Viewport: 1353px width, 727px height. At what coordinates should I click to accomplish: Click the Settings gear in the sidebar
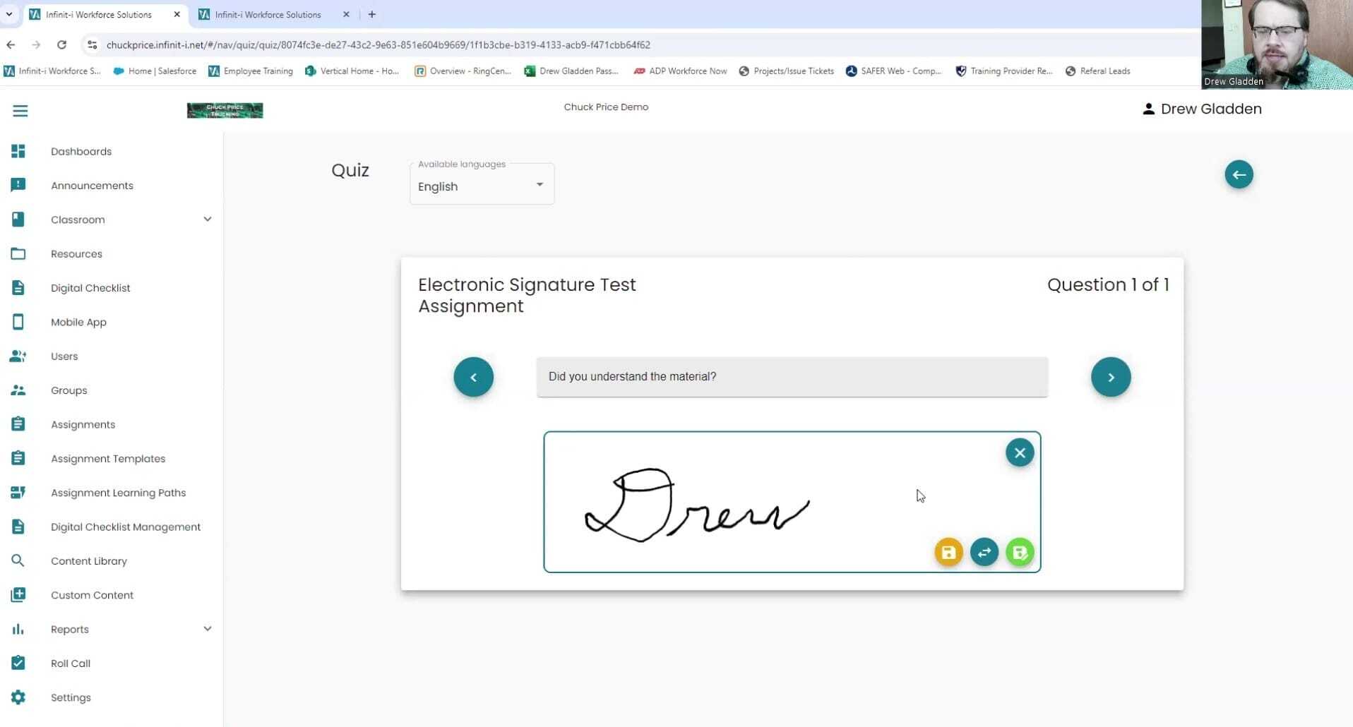pyautogui.click(x=18, y=697)
